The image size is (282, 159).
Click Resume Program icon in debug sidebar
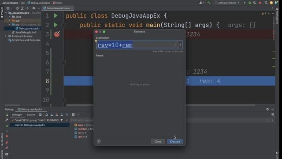point(7,126)
